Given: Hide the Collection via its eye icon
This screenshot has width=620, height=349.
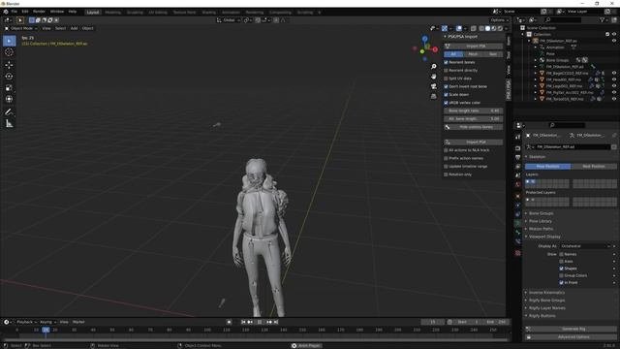Looking at the screenshot, I should pos(614,35).
